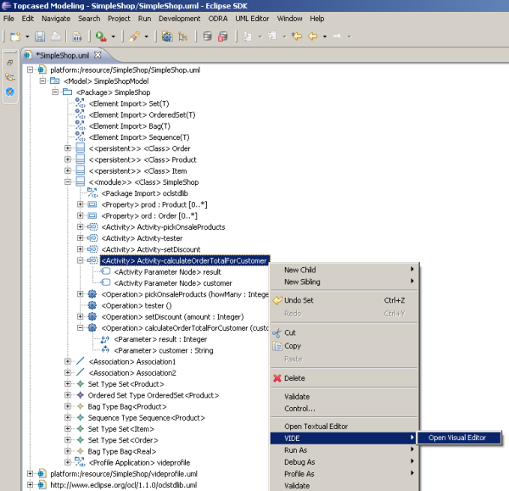Click Open Visual Editor submenu item
Screen dimensions: 509x491
click(x=459, y=438)
